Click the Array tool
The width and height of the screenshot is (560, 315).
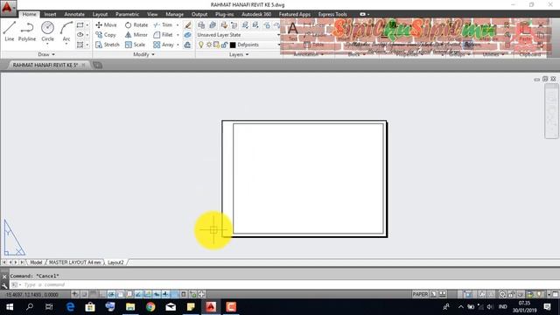coord(164,45)
